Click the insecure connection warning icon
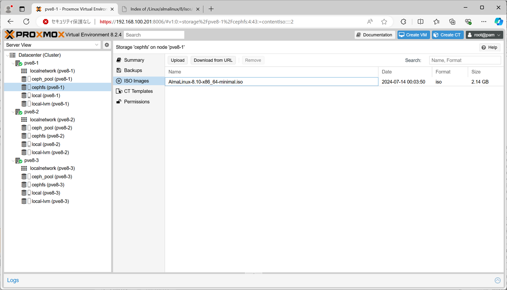 click(46, 22)
